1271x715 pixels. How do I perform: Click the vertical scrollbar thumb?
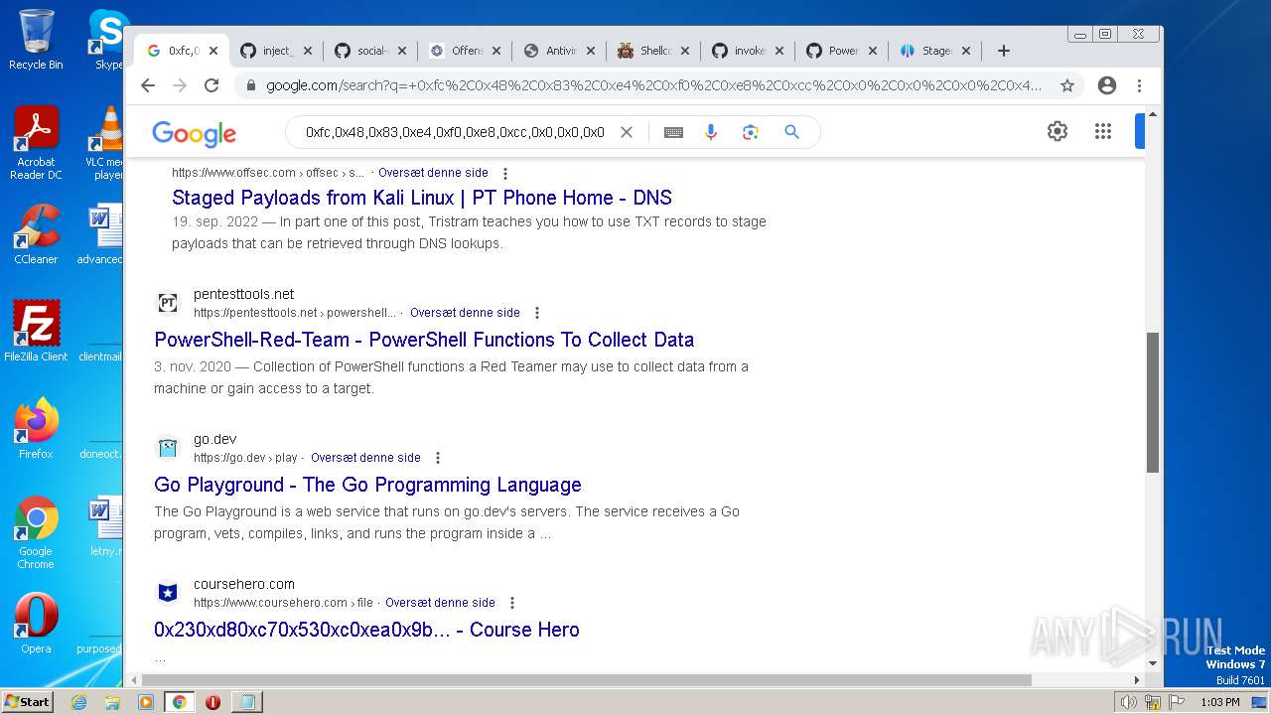pos(1153,402)
